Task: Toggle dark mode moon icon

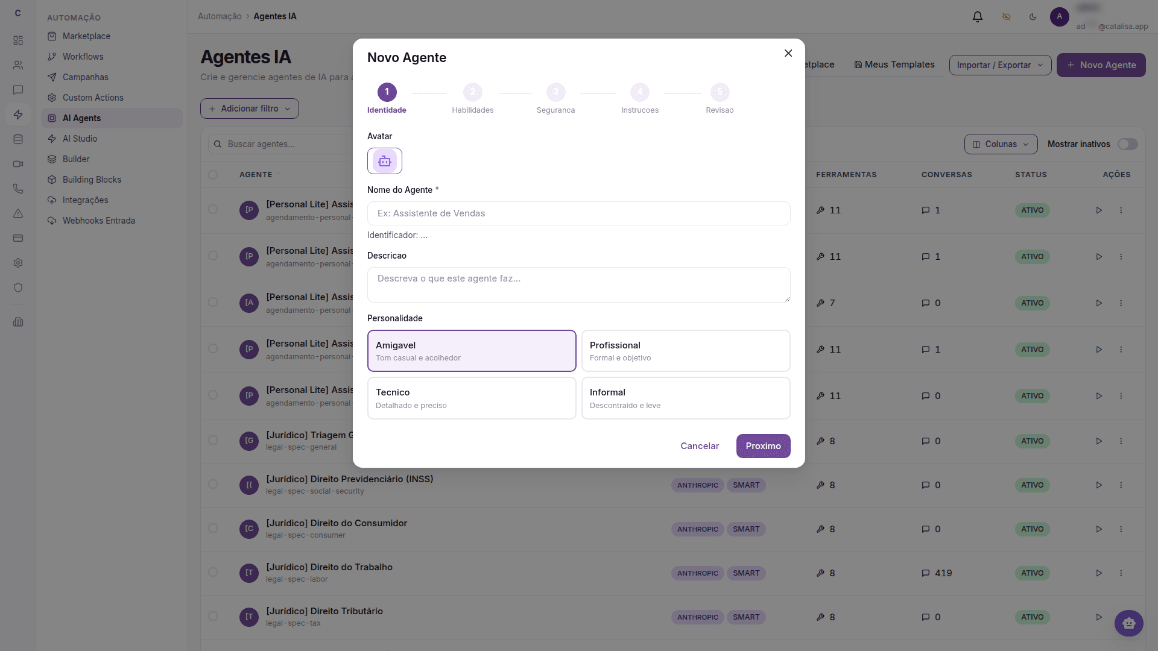Action: tap(1033, 17)
